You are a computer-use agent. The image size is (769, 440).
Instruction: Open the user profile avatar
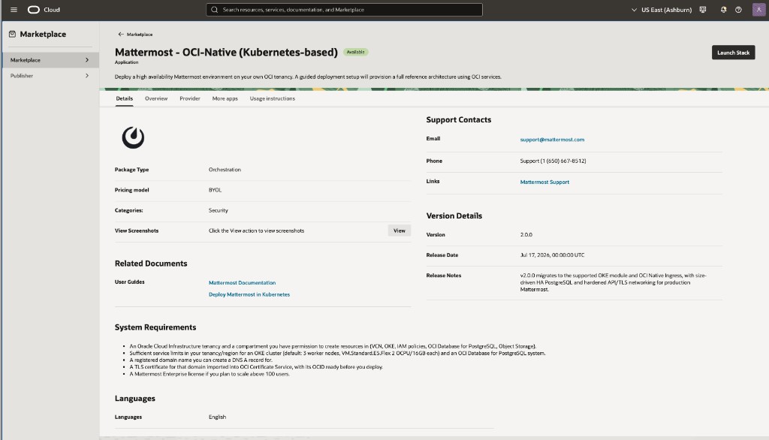click(x=758, y=10)
